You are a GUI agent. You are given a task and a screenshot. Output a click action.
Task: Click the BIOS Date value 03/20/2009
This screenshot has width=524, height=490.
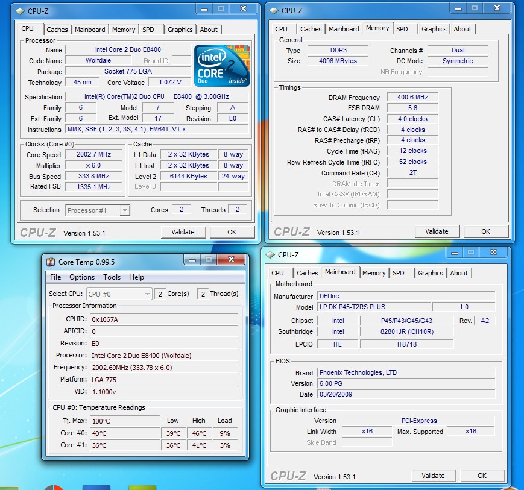point(406,394)
